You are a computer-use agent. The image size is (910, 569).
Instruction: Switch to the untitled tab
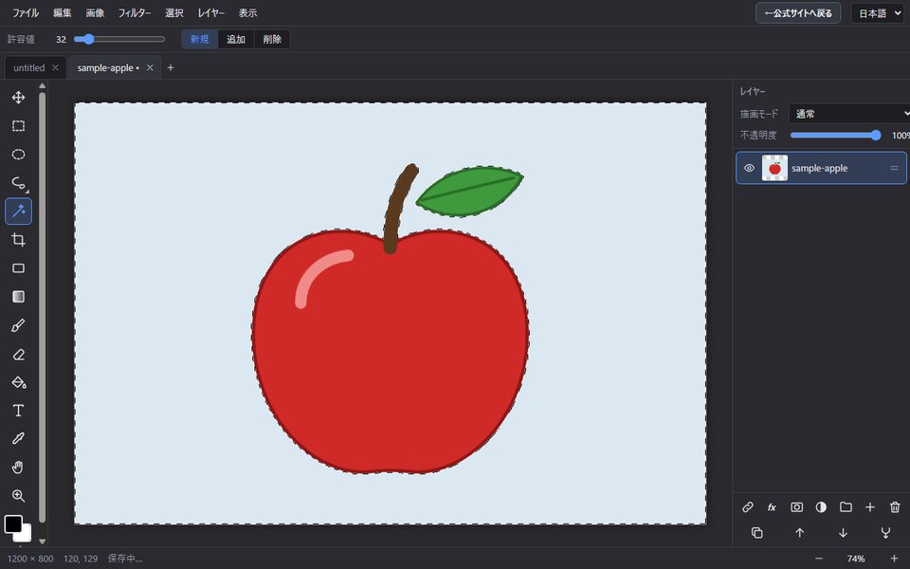point(29,68)
